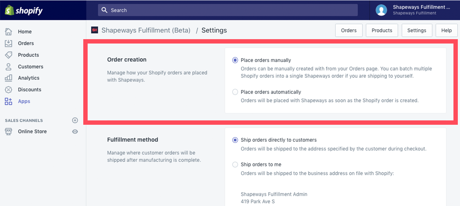Open the Settings button at top right
This screenshot has width=460, height=206.
[417, 30]
